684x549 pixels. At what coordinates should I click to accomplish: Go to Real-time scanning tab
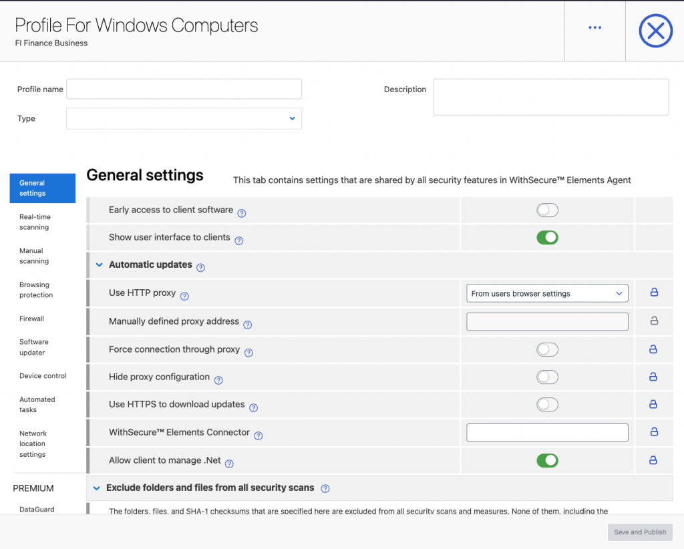35,222
